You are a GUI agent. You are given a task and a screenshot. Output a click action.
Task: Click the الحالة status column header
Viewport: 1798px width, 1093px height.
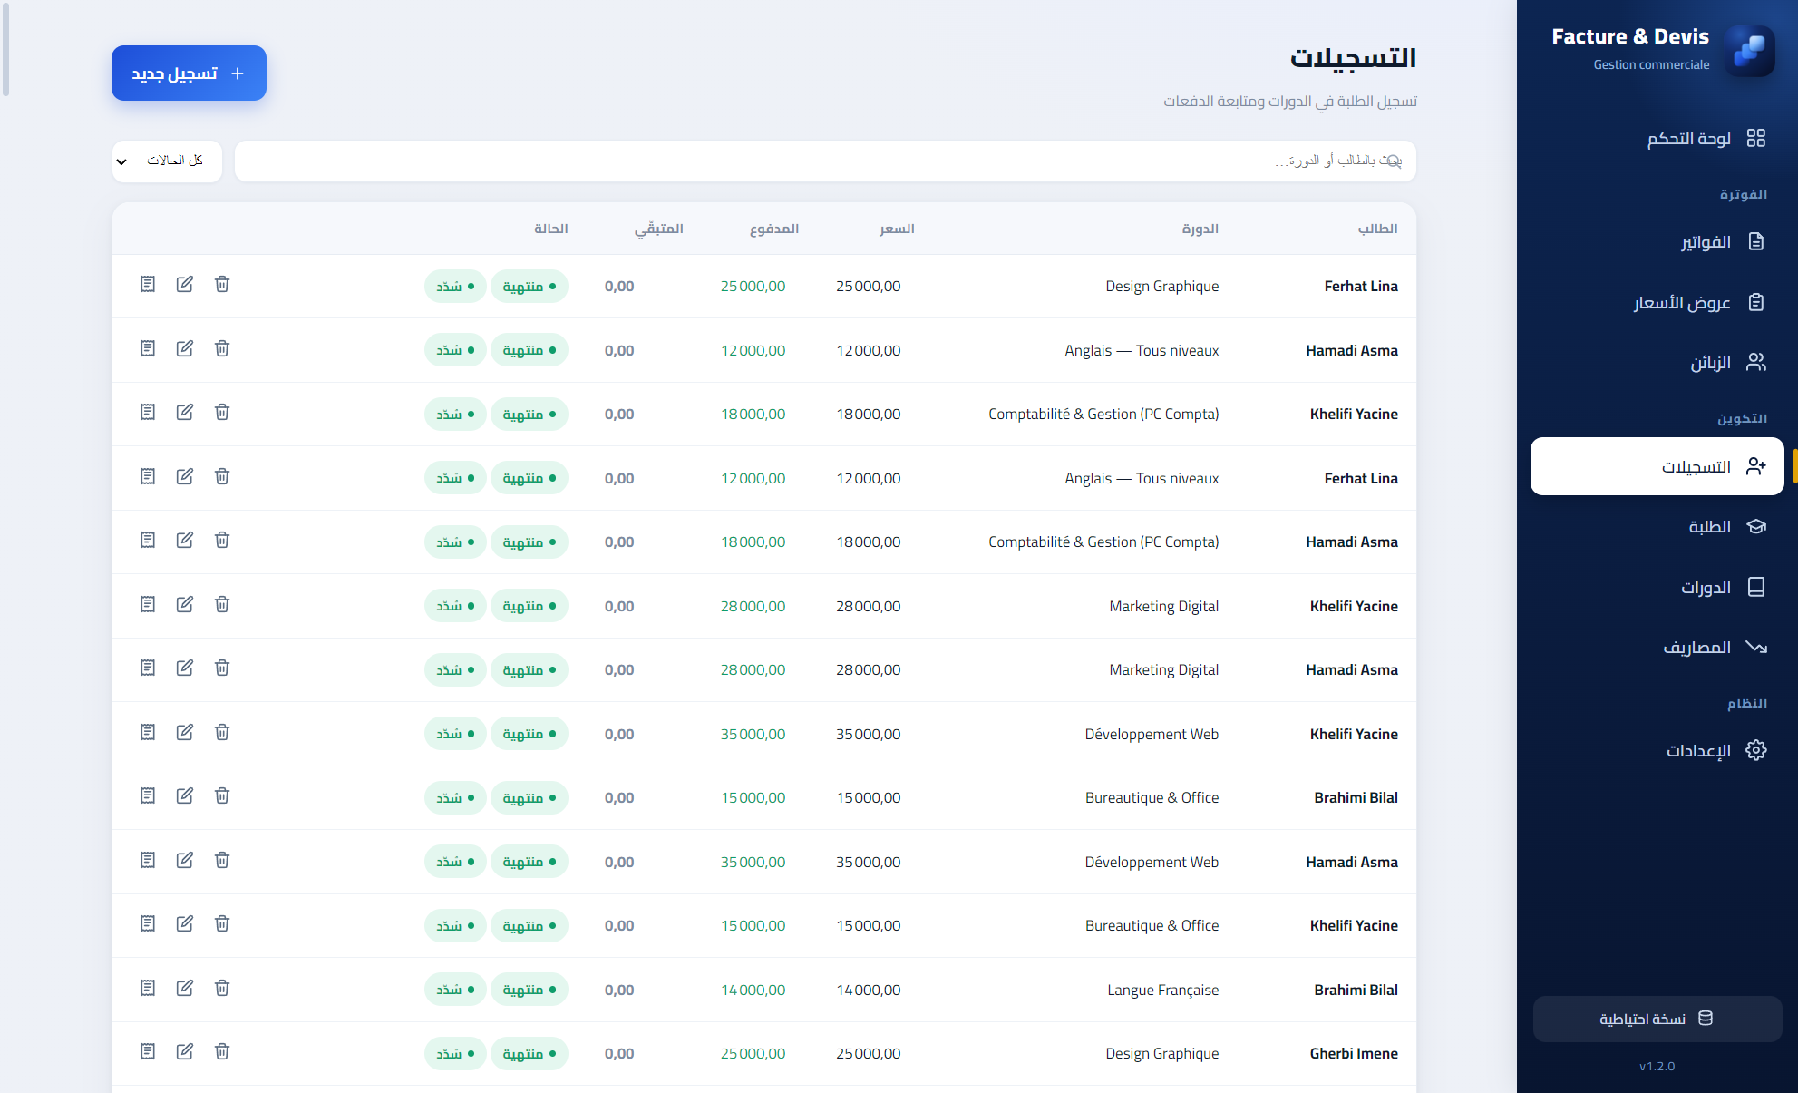[550, 229]
